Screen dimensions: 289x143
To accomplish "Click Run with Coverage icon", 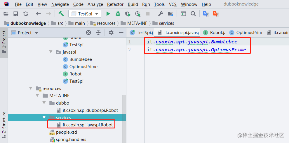I will (128, 14).
